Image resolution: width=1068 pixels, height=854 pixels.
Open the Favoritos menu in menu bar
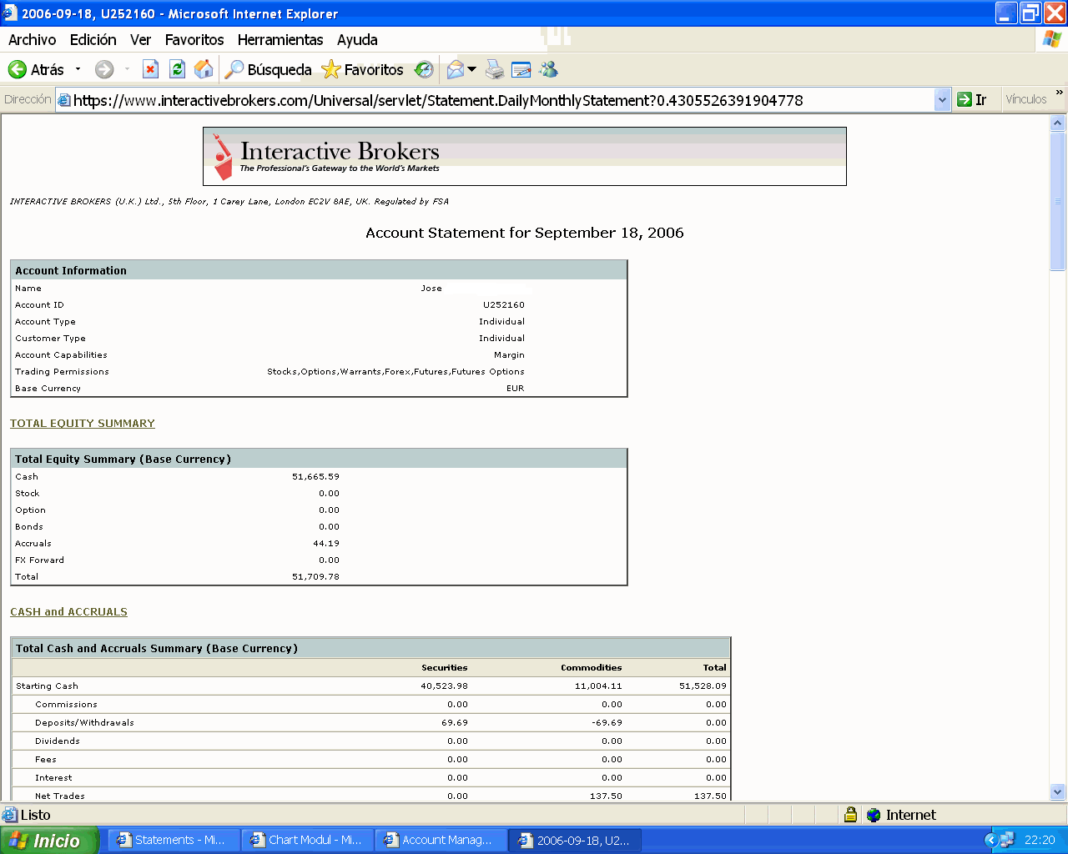[194, 39]
